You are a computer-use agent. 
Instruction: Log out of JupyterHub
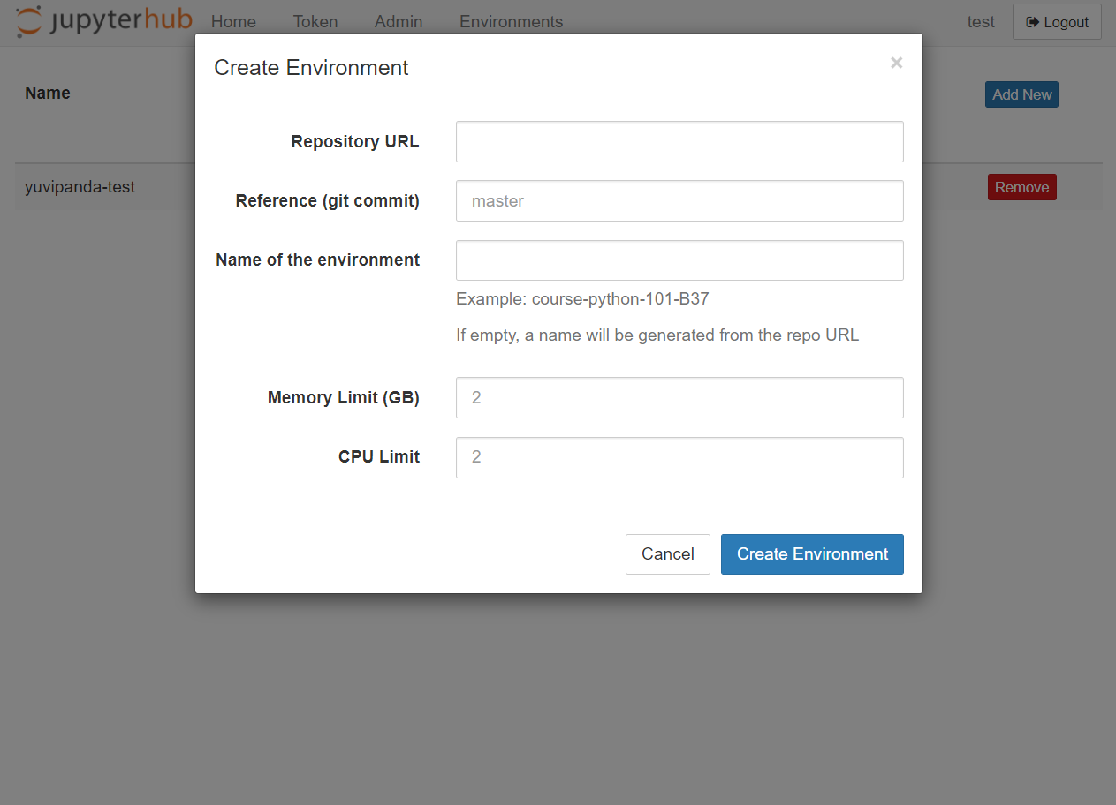[x=1057, y=21]
